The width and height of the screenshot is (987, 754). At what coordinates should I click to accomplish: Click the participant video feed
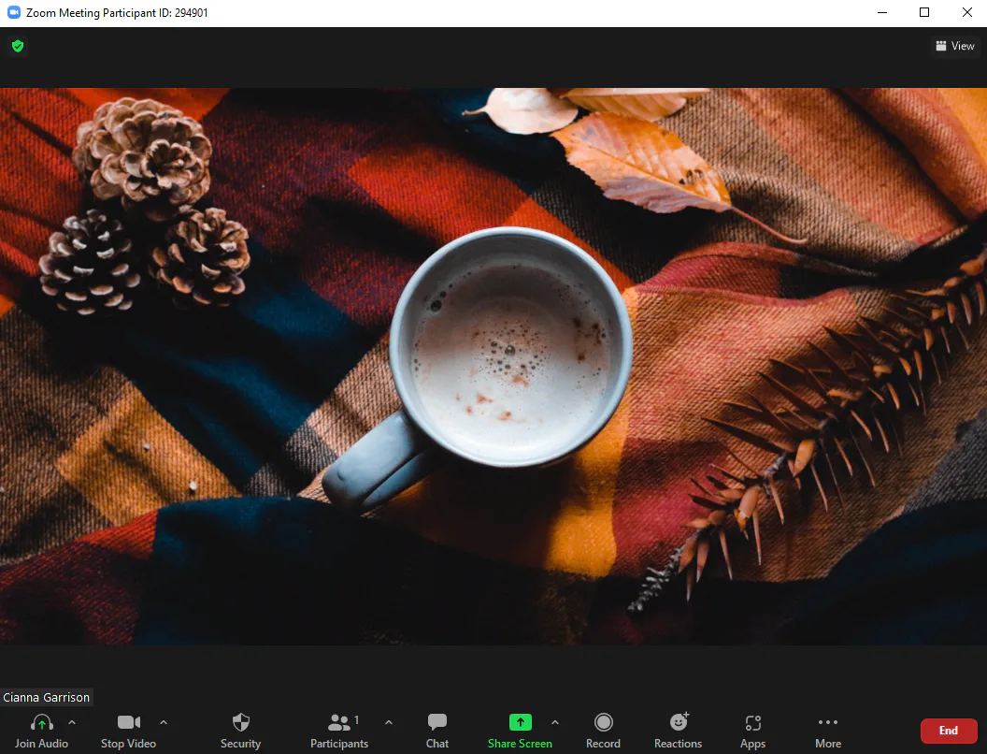[493, 366]
